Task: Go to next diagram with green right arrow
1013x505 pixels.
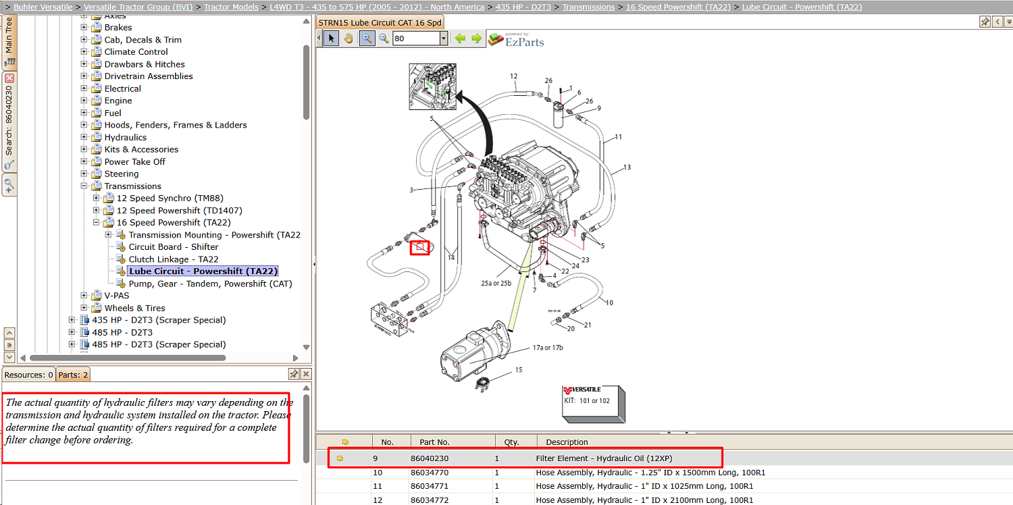Action: pos(477,38)
